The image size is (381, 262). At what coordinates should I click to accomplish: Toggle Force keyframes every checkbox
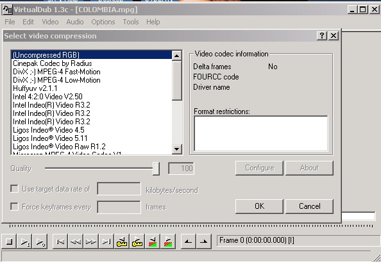coord(14,207)
